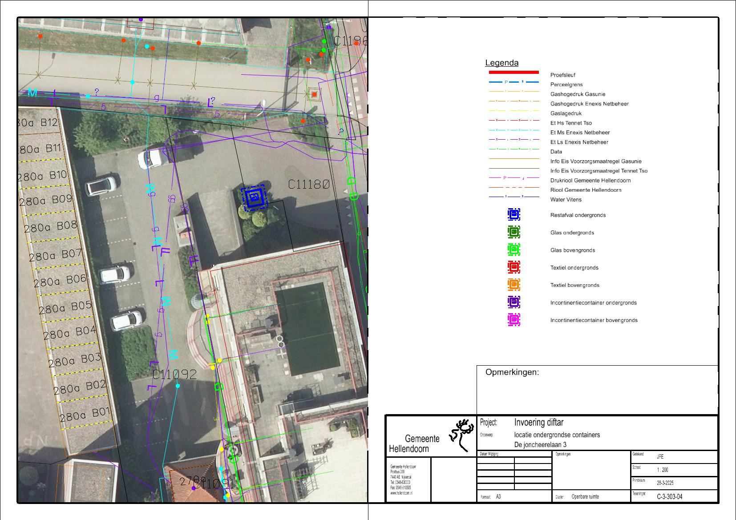Screen dimensions: 736x520
Task: Click the Perceelgrens blue dashed line sample
Action: (x=514, y=82)
